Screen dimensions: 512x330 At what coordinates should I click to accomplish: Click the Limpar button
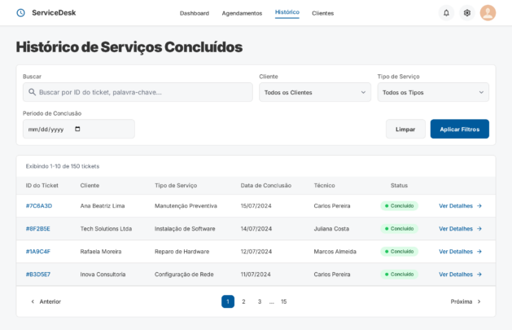pos(405,129)
